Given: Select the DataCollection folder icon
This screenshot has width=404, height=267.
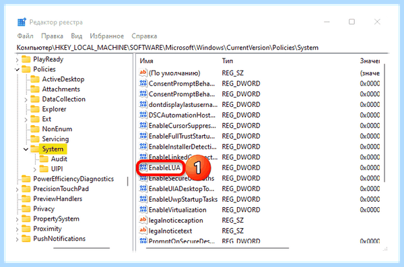Looking at the screenshot, I should point(35,99).
